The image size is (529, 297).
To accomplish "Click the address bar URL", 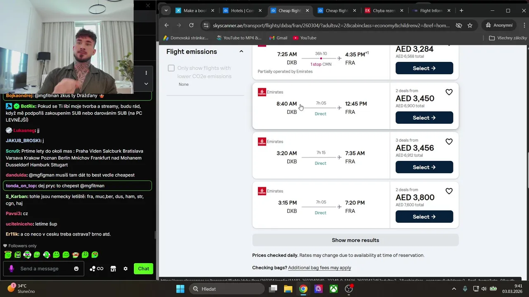I will (x=331, y=25).
